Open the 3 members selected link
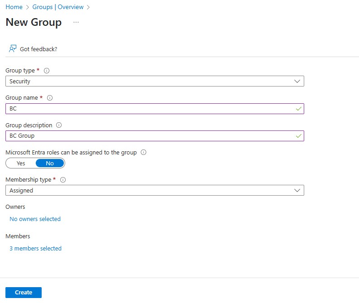Image resolution: width=359 pixels, height=303 pixels. [35, 249]
